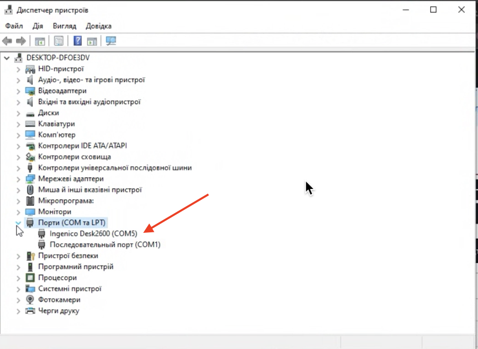
Task: Select Ingenico Desk2600 (COM5) device
Action: [x=93, y=233]
